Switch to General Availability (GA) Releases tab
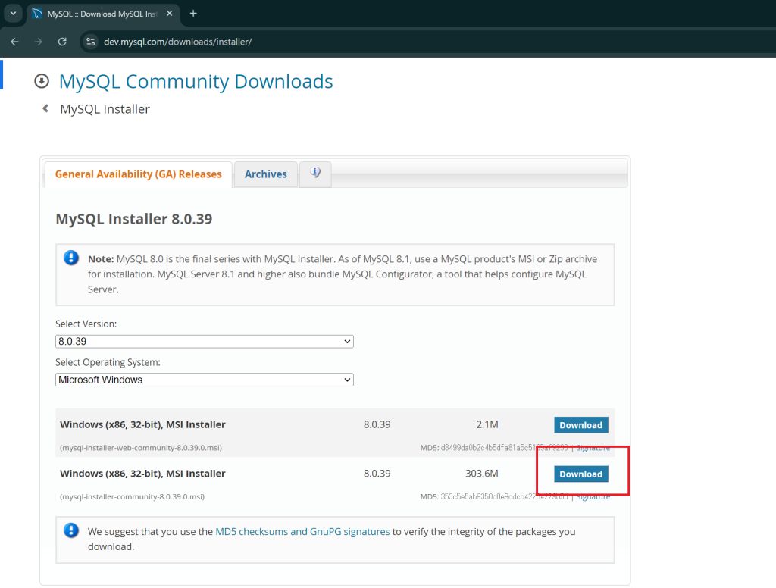Viewport: 776px width, 588px height. pos(138,174)
